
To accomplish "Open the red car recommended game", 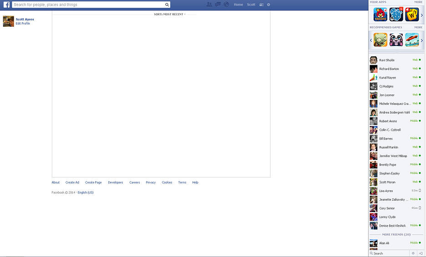I will [x=412, y=40].
